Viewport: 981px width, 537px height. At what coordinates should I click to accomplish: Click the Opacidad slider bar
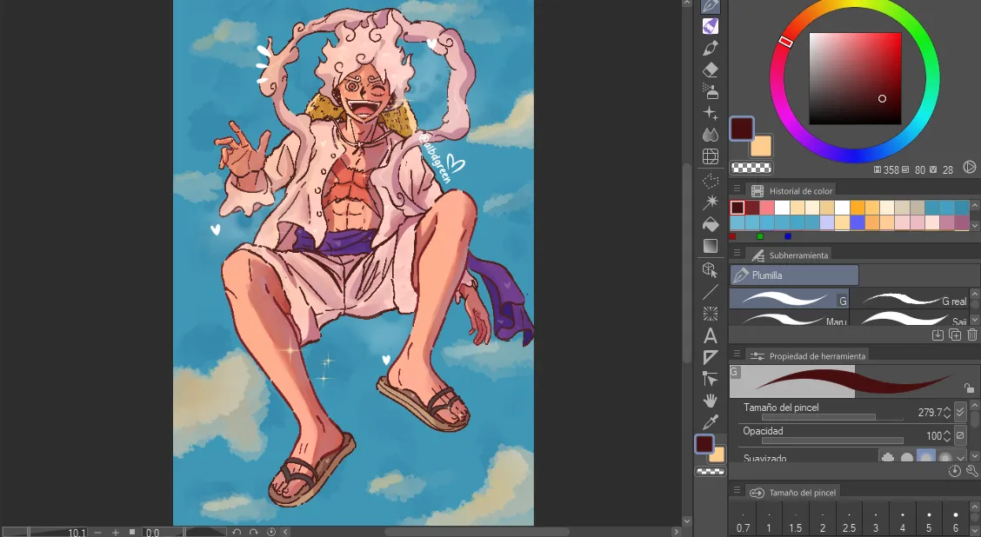(x=832, y=441)
